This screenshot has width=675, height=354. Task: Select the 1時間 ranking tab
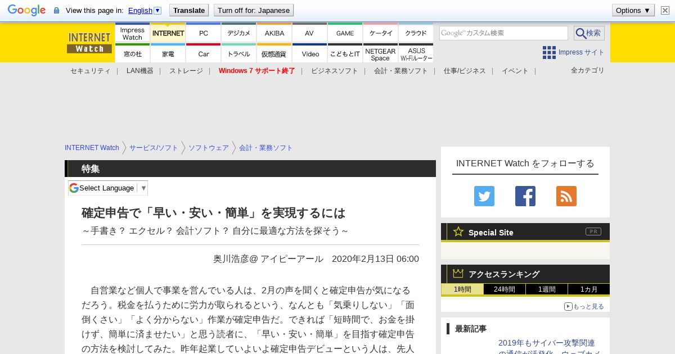tap(462, 289)
